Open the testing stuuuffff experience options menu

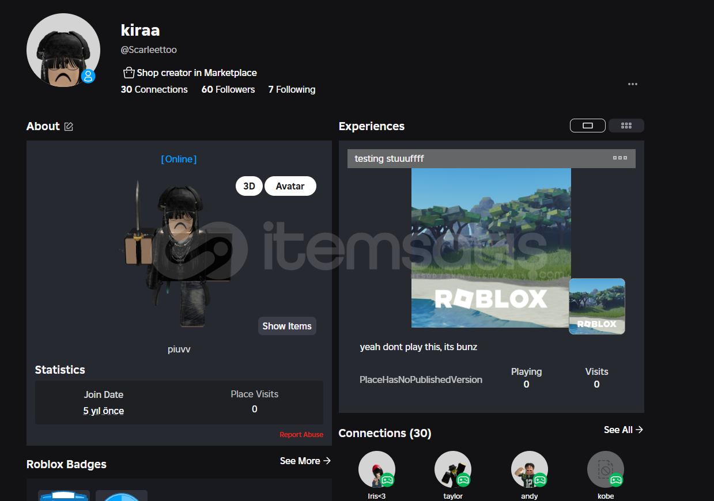619,158
